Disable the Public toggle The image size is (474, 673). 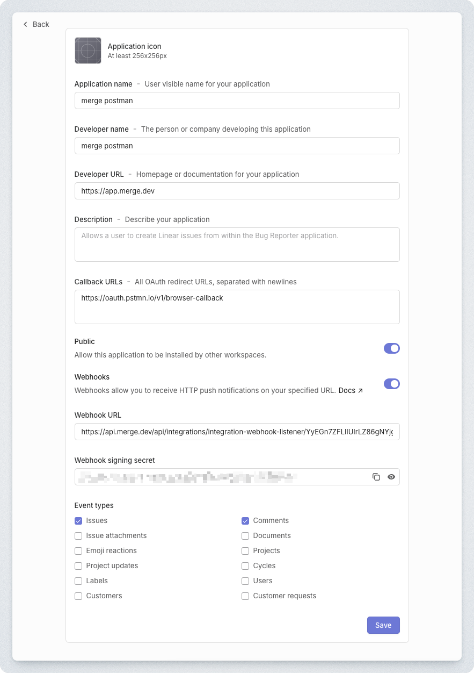pos(391,348)
